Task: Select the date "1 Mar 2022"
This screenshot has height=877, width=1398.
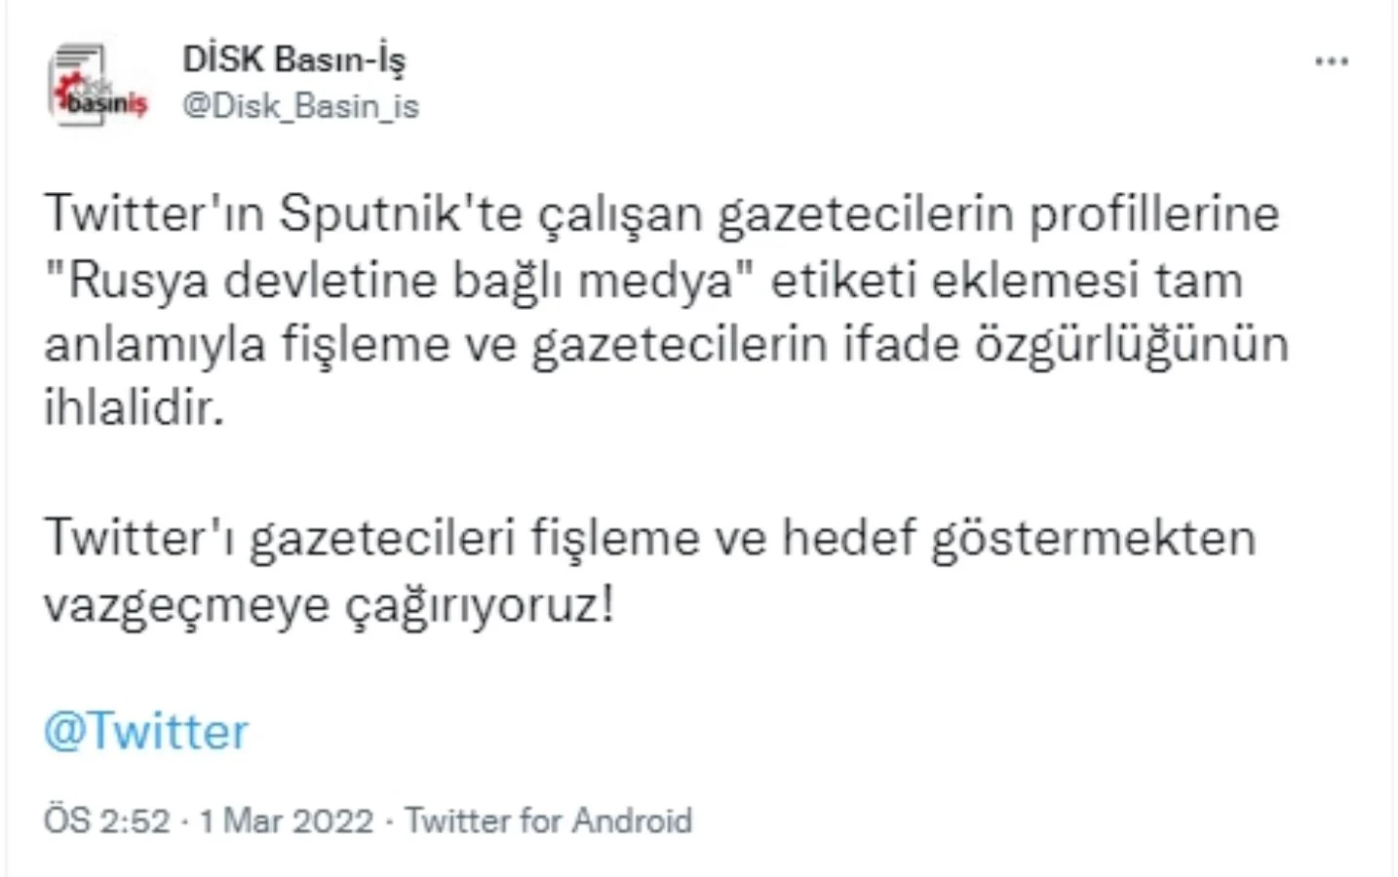Action: (x=286, y=820)
